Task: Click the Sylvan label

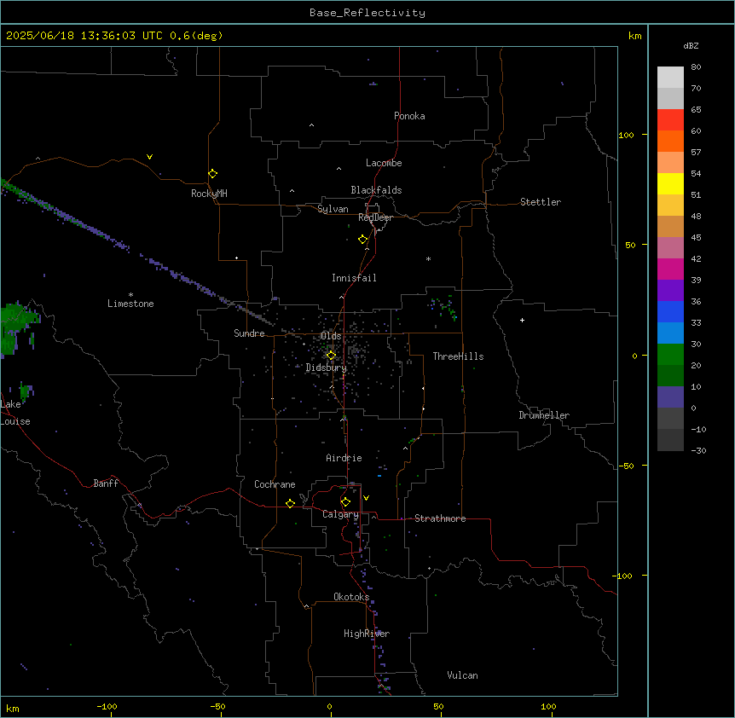Action: click(333, 209)
